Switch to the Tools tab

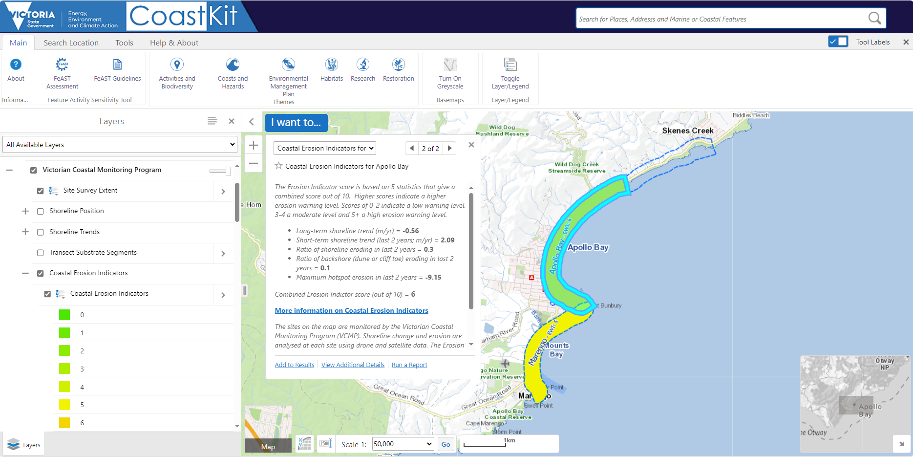pos(124,43)
